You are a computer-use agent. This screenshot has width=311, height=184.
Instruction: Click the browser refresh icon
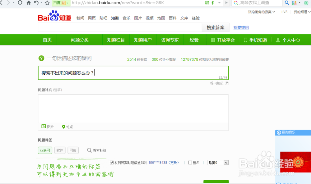(x=20, y=3)
